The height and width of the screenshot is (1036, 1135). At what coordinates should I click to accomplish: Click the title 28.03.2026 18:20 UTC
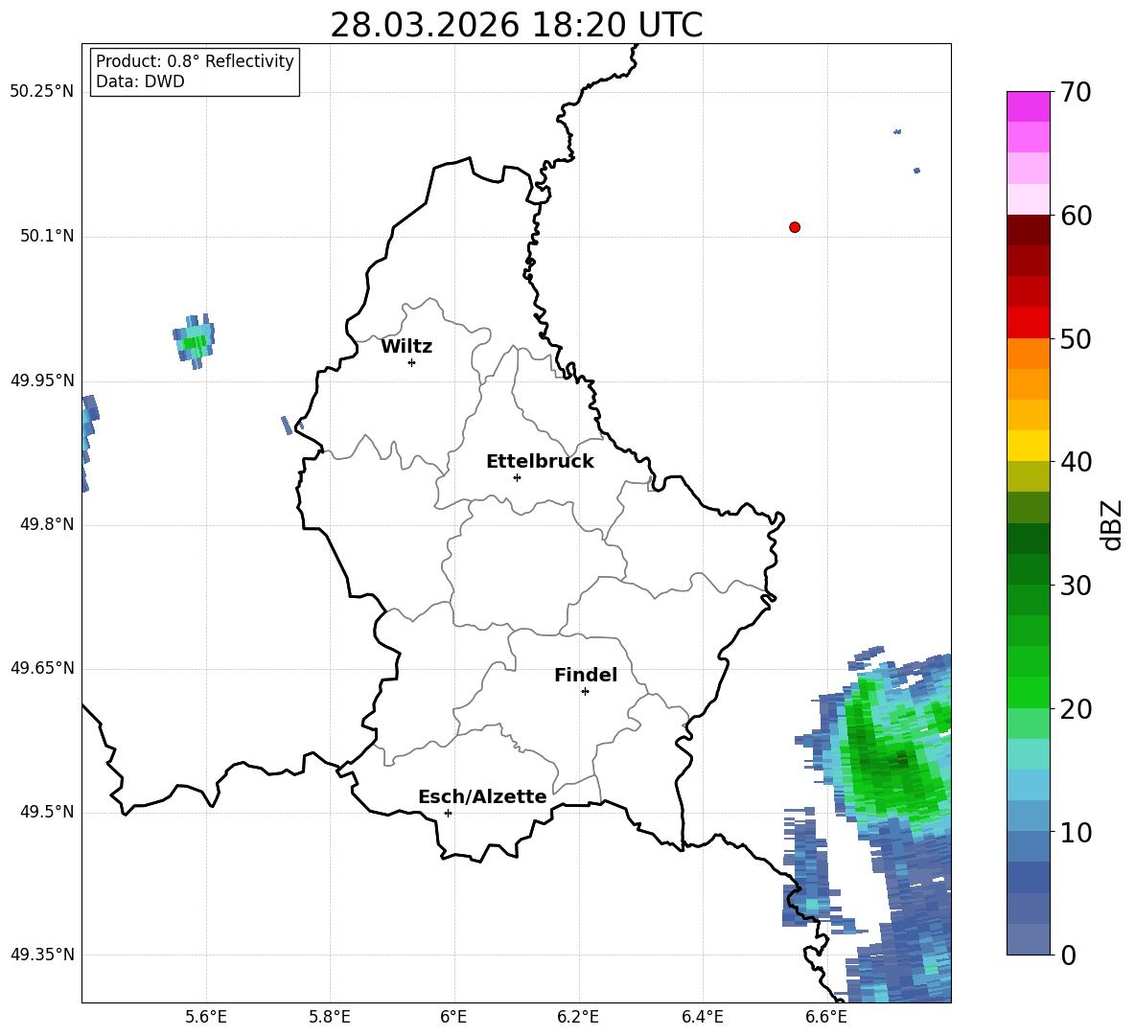point(517,26)
